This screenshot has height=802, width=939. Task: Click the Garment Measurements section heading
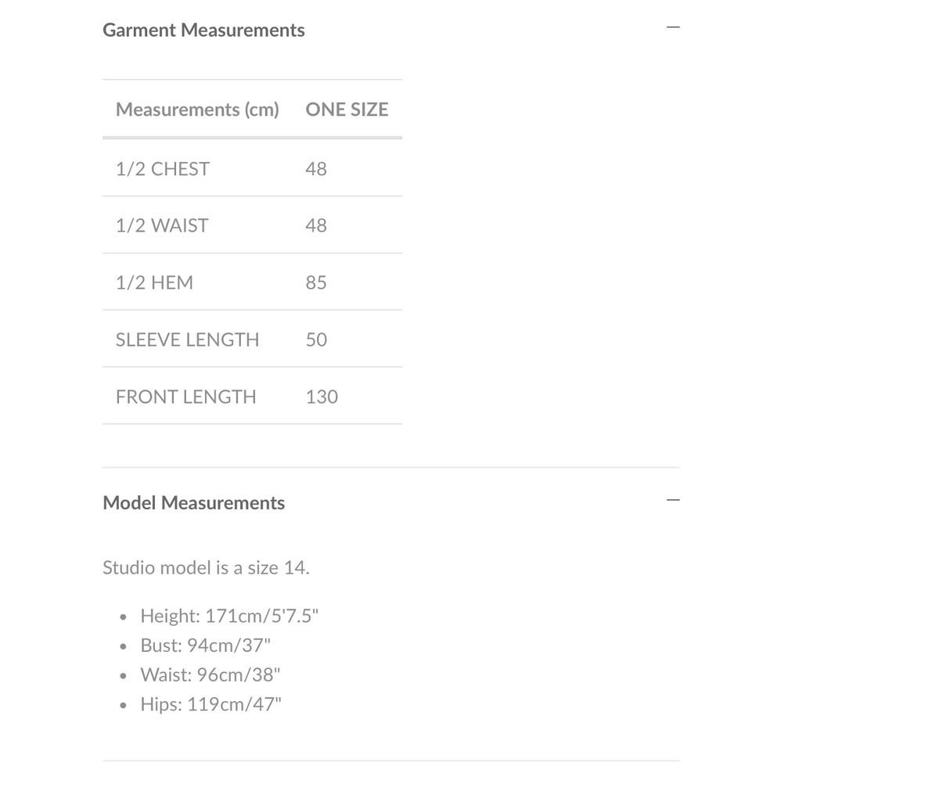point(203,30)
